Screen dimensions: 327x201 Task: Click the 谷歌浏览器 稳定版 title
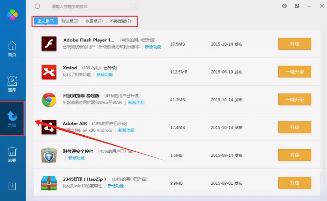coord(81,96)
